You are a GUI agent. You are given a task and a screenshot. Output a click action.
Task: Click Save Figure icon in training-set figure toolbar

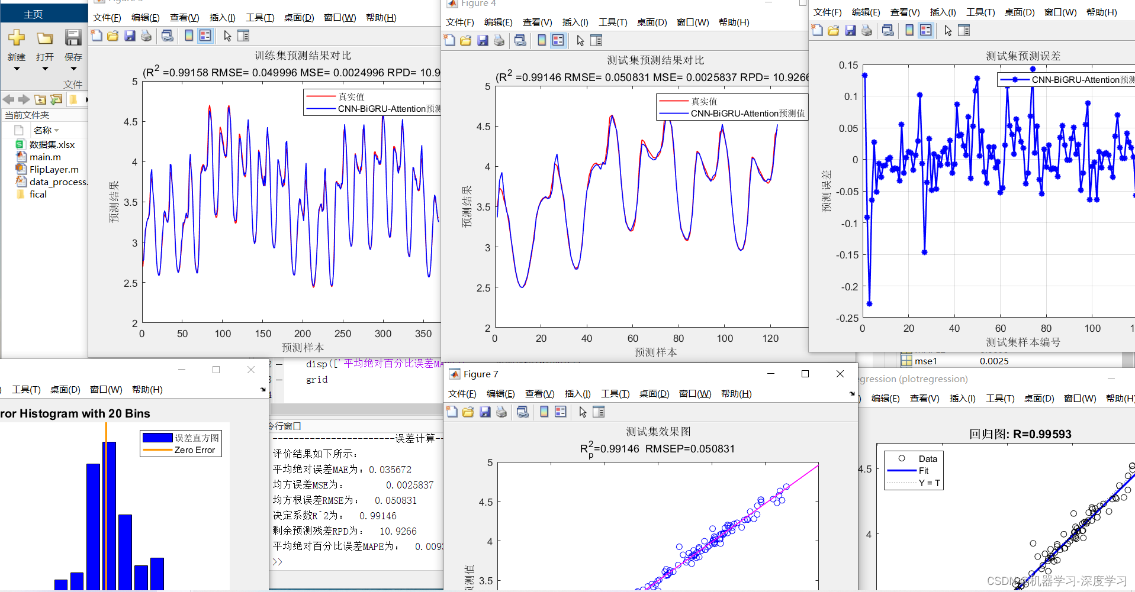(130, 36)
